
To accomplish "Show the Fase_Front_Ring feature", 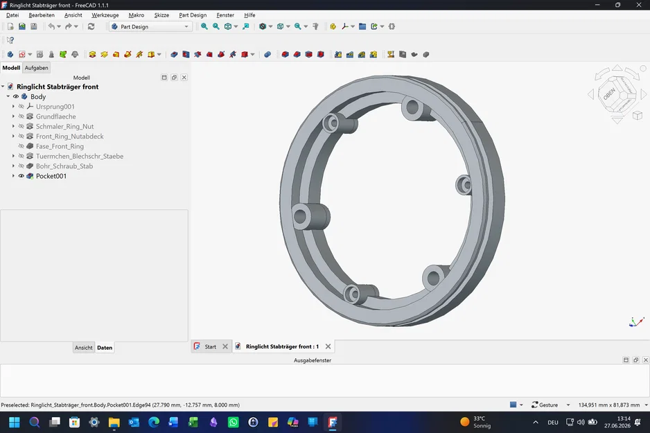I will [x=21, y=146].
